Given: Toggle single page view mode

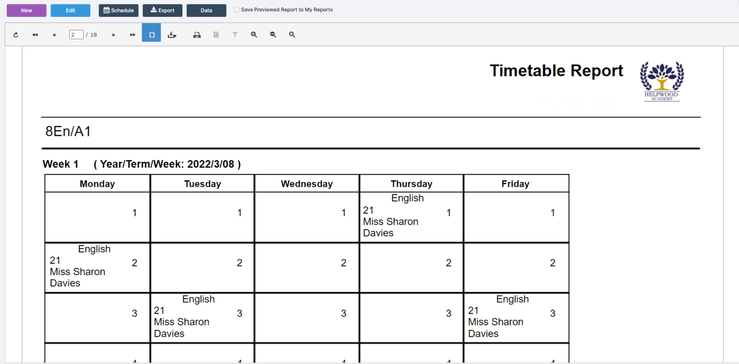Looking at the screenshot, I should click(151, 34).
